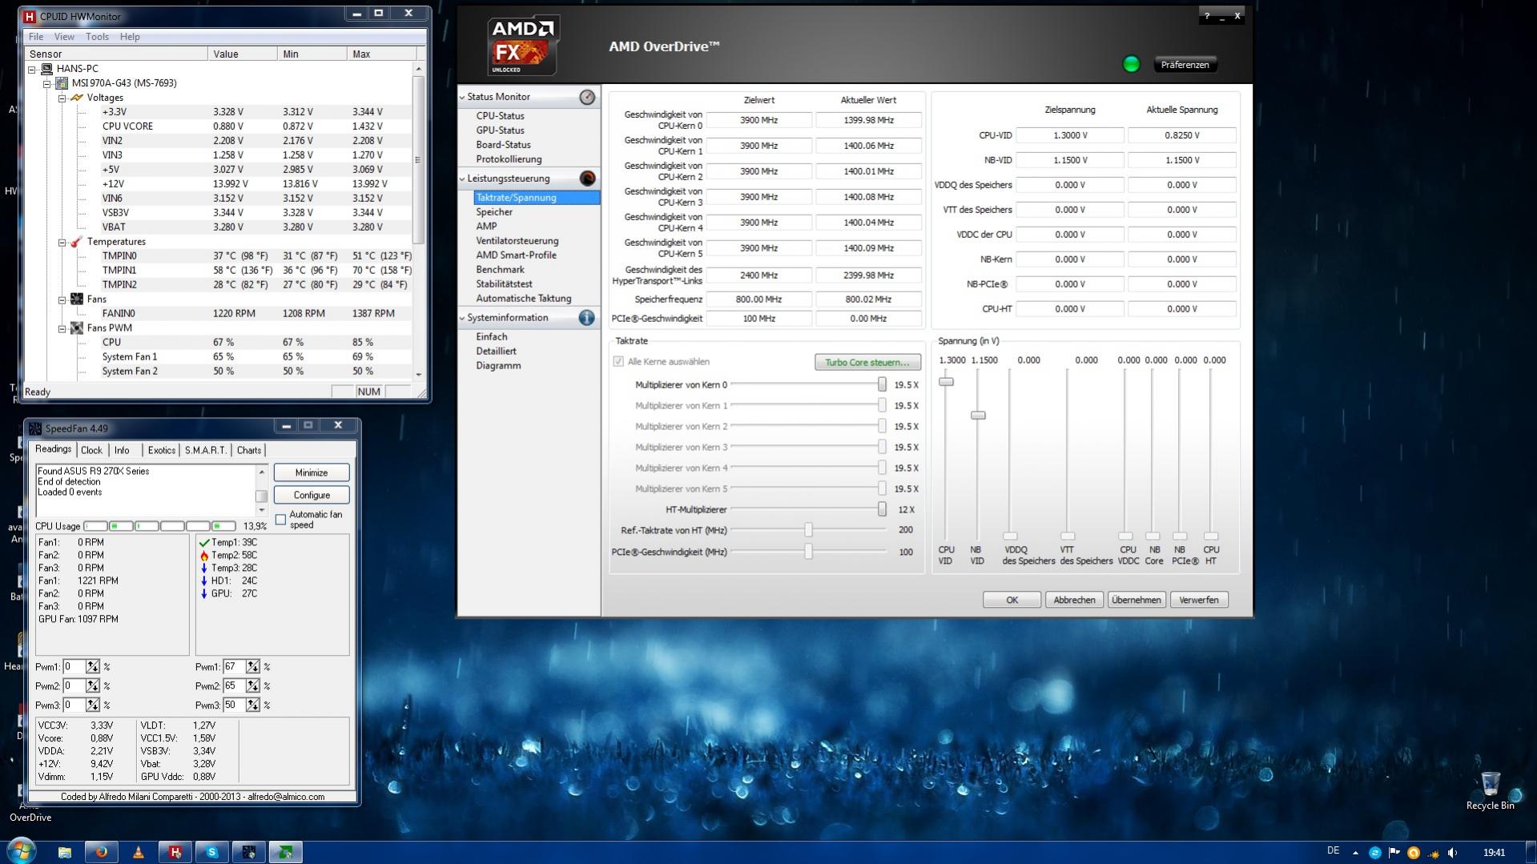Click the Temperatures thermometer icon

point(77,242)
